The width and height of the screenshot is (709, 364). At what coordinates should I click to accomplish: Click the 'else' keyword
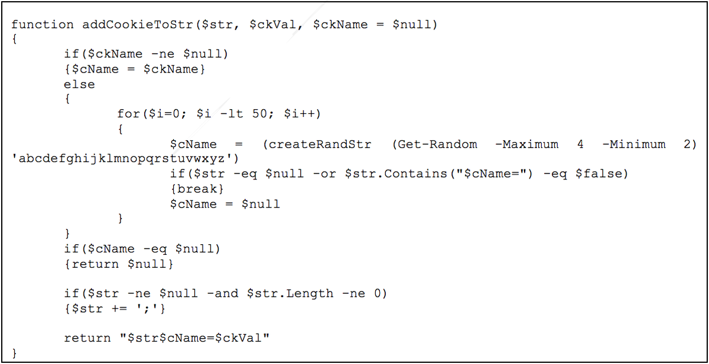pyautogui.click(x=79, y=84)
